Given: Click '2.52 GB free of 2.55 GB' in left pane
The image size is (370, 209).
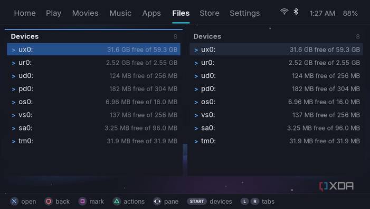Looking at the screenshot, I should (x=141, y=63).
